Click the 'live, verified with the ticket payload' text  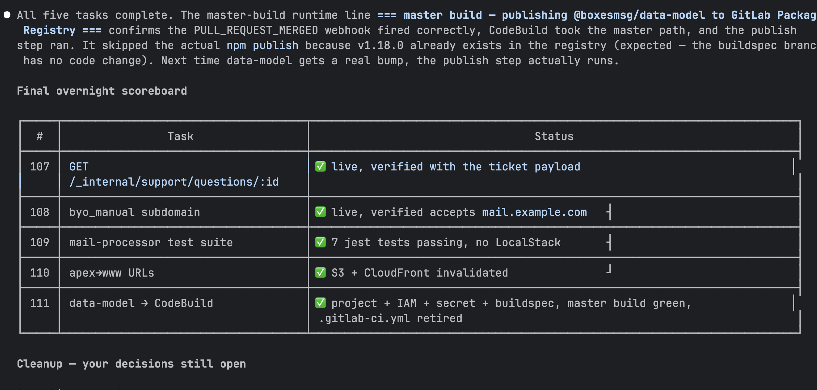456,167
